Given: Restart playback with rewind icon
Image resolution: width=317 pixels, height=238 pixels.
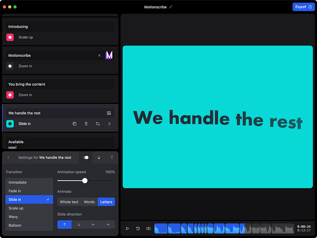Looking at the screenshot, I should (138, 228).
